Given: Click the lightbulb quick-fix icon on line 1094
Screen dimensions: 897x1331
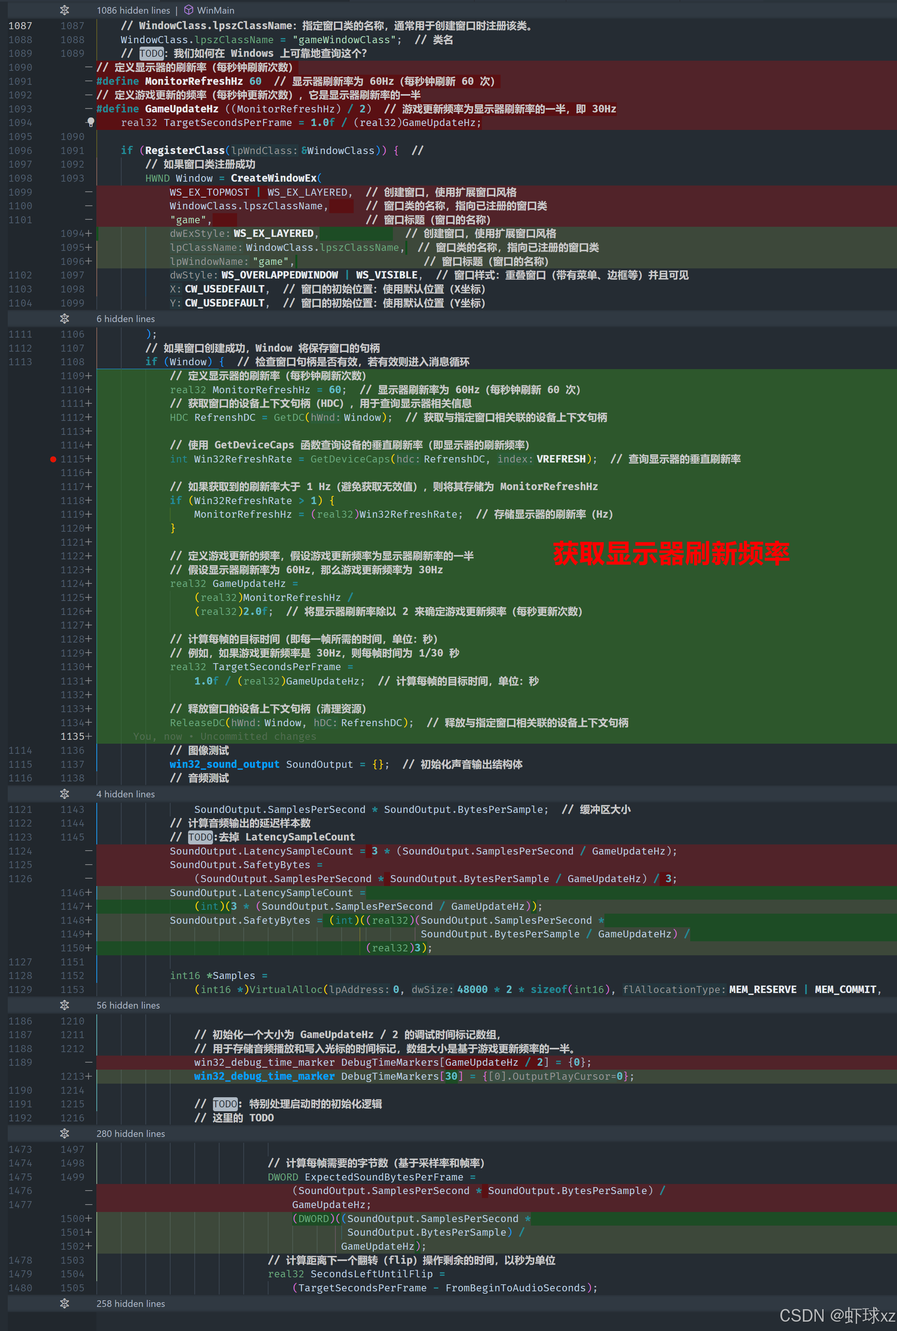Looking at the screenshot, I should tap(91, 122).
